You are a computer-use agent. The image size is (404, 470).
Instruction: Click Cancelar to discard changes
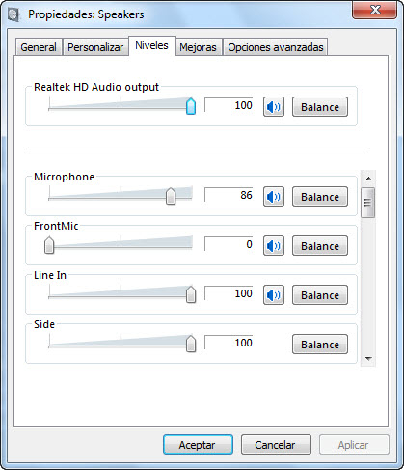276,445
